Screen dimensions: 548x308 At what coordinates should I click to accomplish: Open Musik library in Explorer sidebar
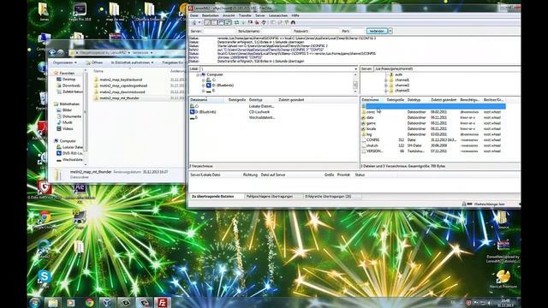tap(65, 122)
